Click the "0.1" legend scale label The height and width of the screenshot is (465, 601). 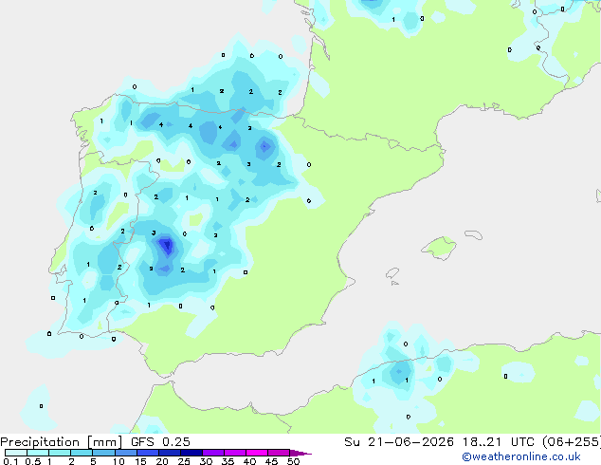pos(10,461)
